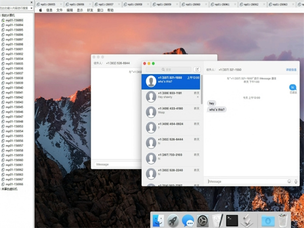Expand the VM search box dropdown arrow

coord(31,8)
